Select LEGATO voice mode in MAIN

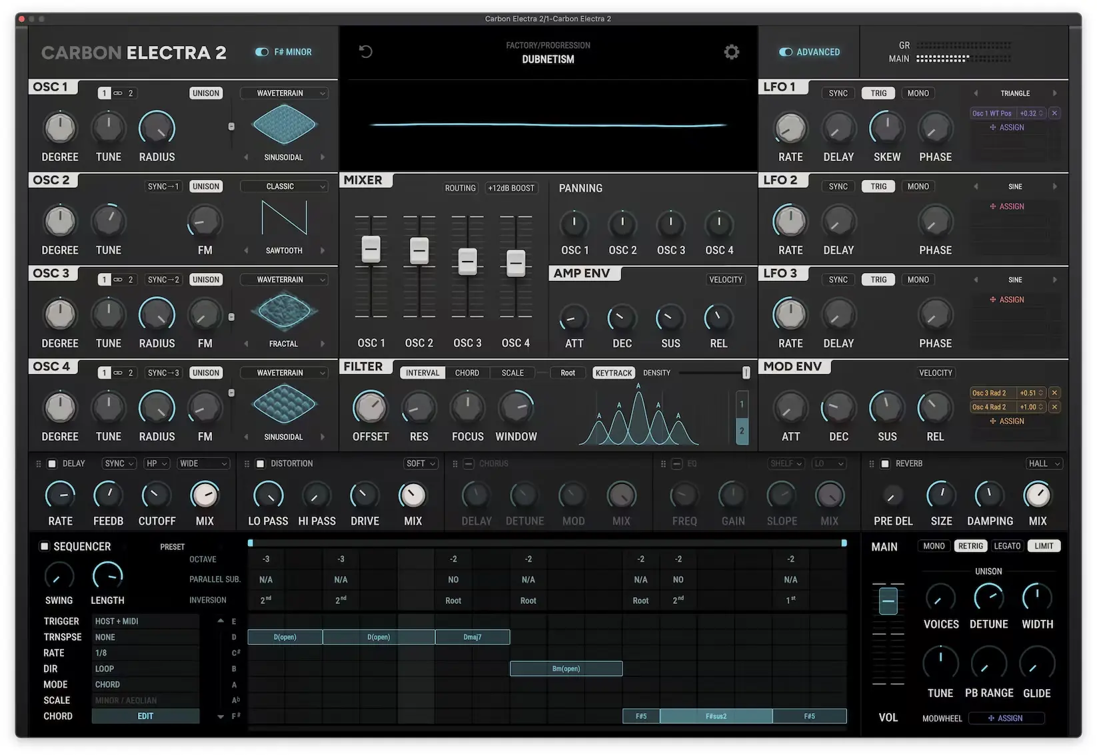click(1007, 546)
